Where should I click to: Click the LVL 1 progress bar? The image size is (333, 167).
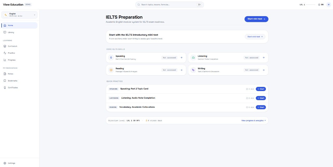pyautogui.click(x=311, y=5)
